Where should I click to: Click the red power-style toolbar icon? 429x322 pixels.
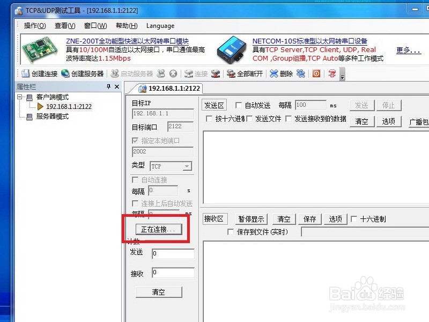point(316,74)
